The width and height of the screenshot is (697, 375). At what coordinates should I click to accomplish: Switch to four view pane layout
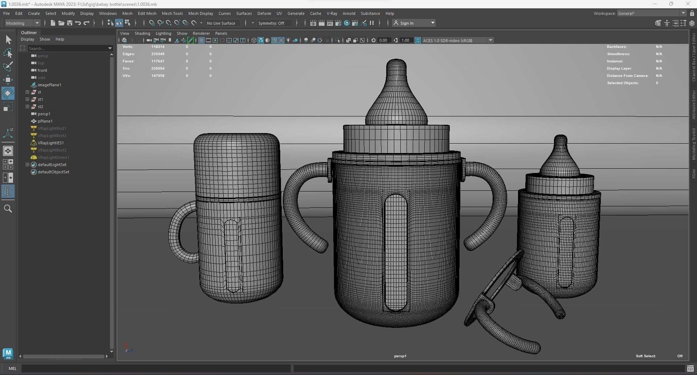[x=8, y=164]
